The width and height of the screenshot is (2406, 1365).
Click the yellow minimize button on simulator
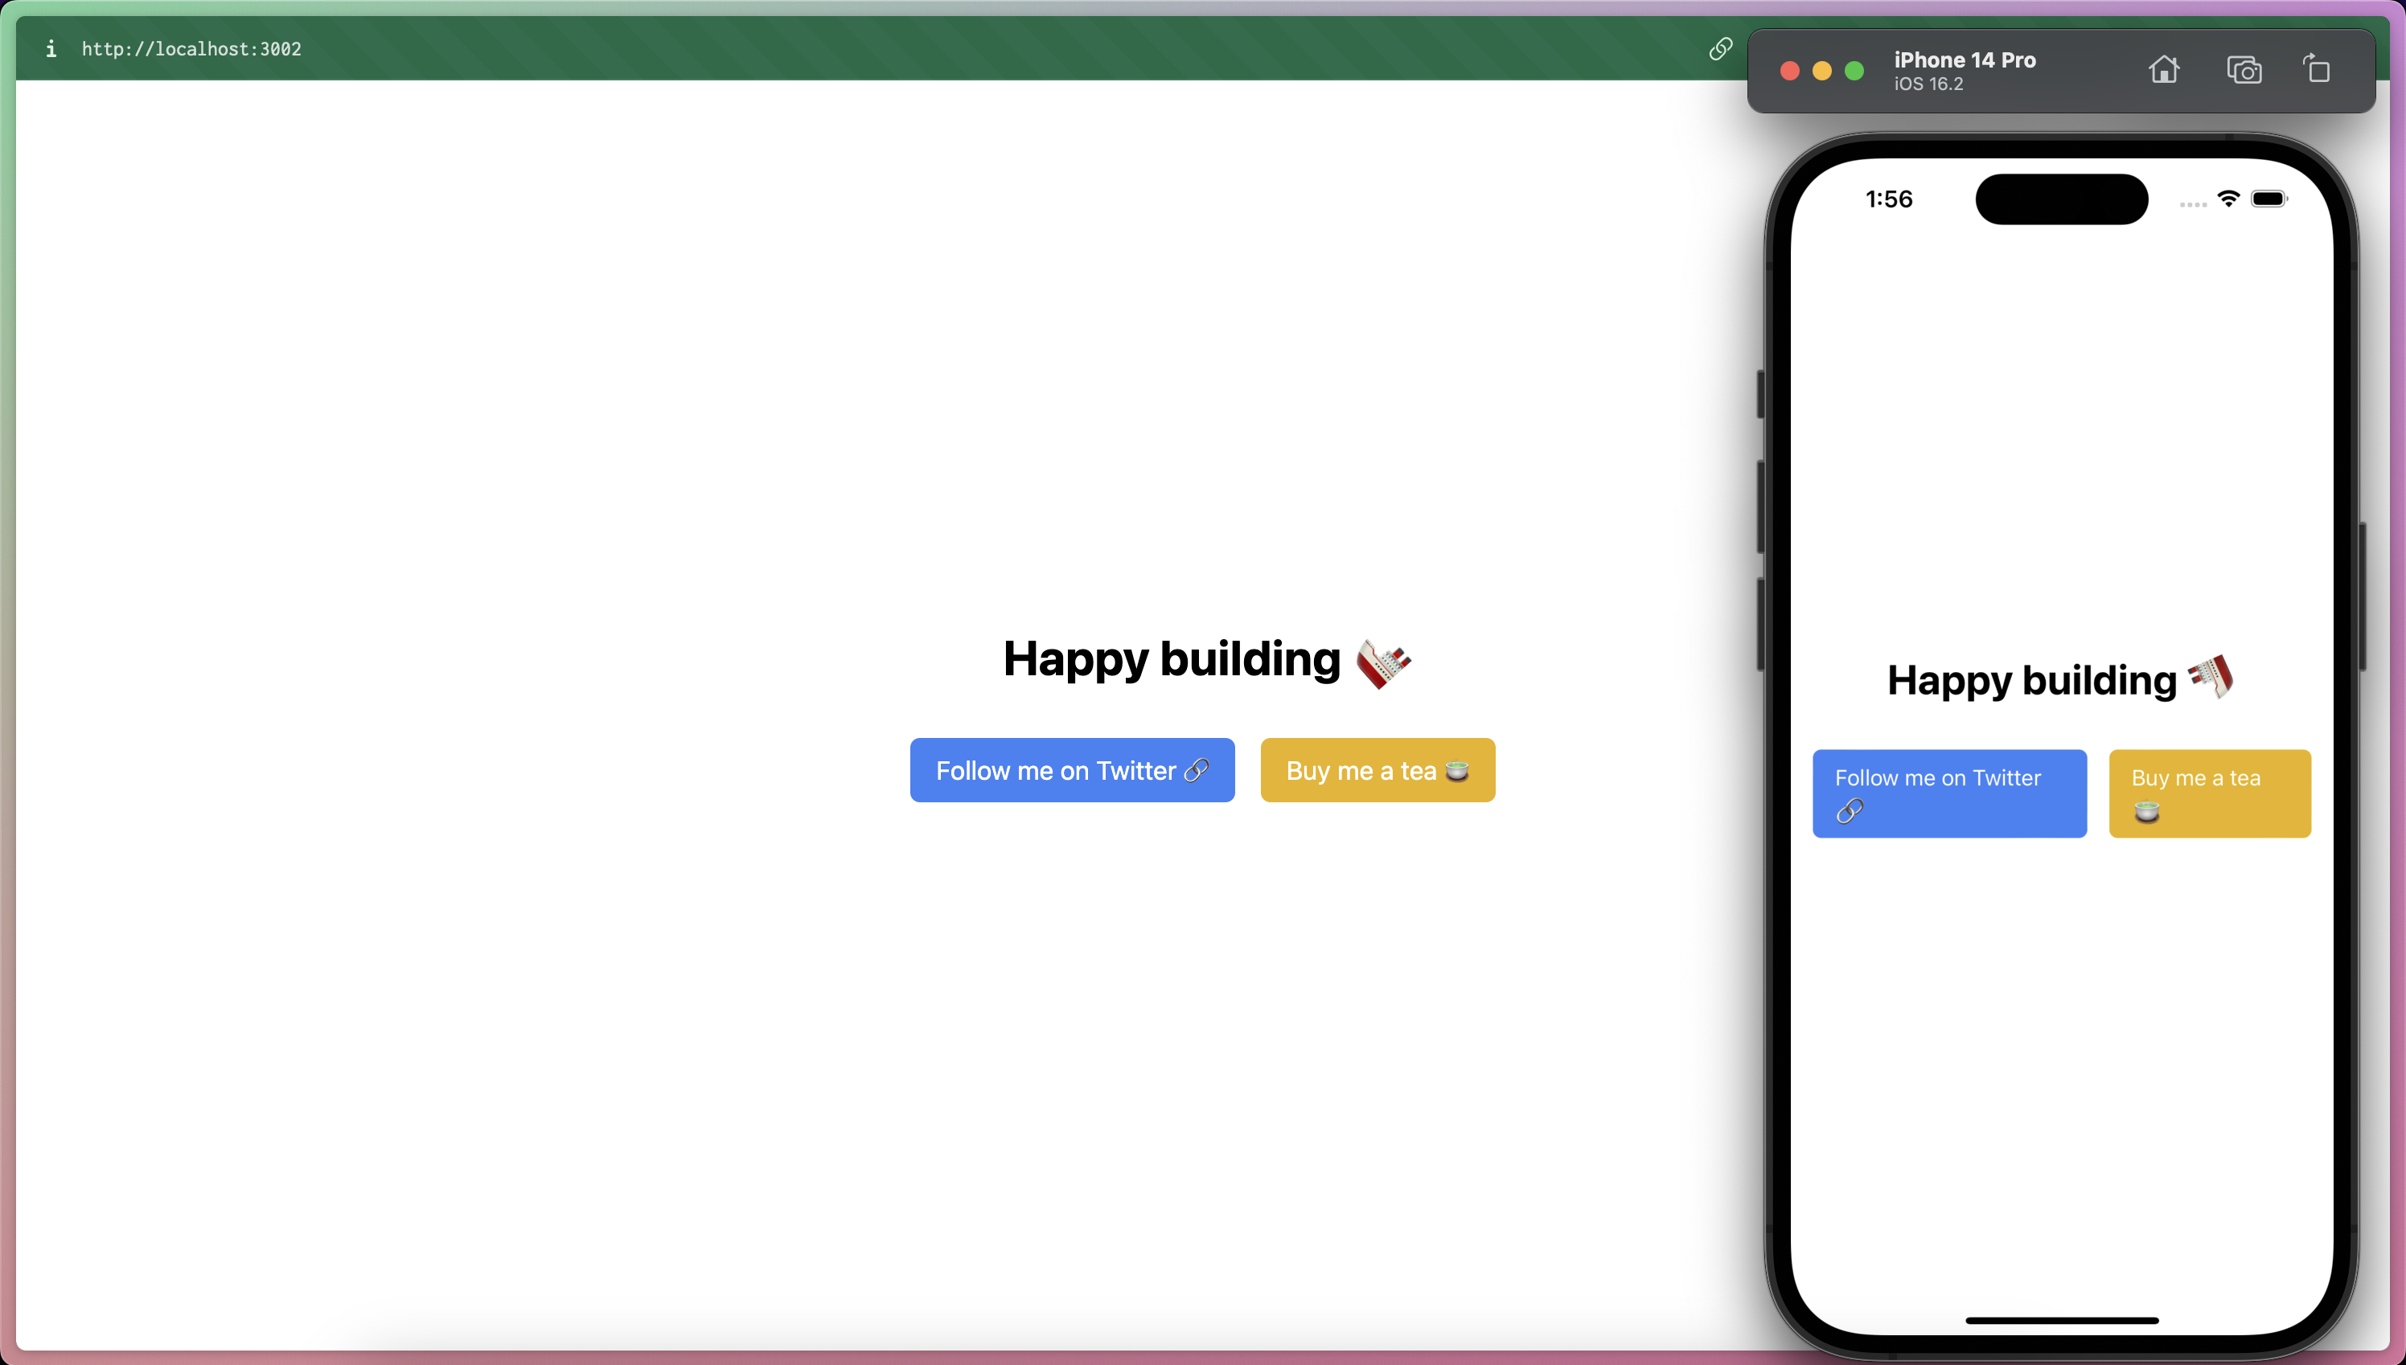[x=1817, y=69]
